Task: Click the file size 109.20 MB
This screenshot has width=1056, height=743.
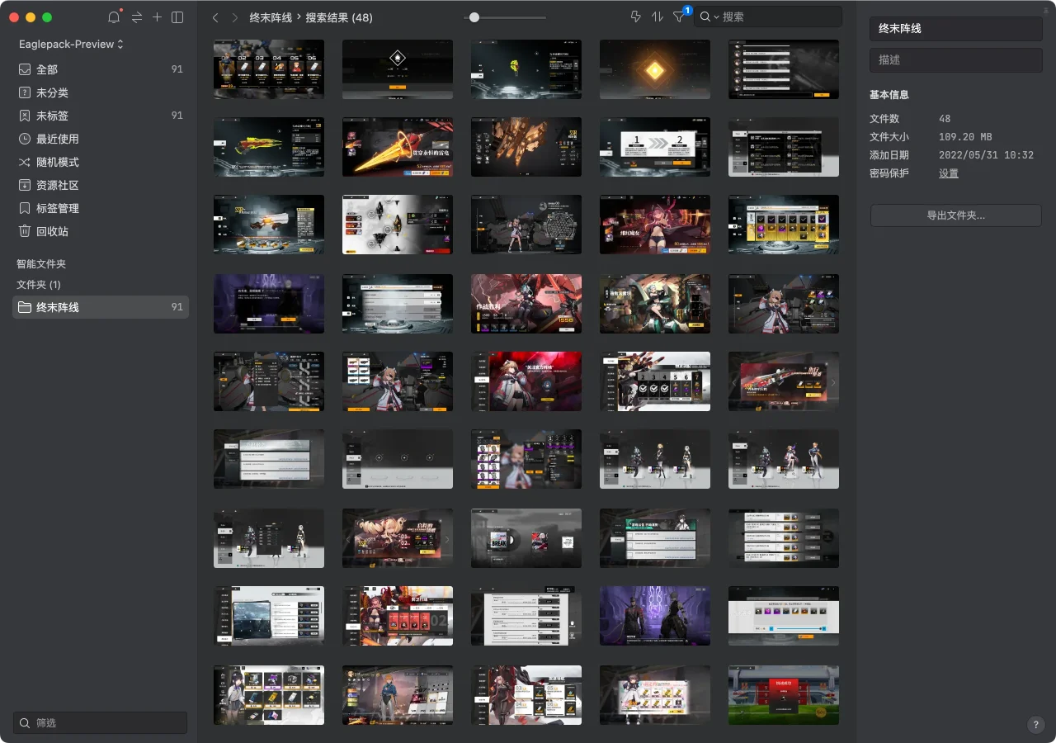Action: [x=965, y=137]
